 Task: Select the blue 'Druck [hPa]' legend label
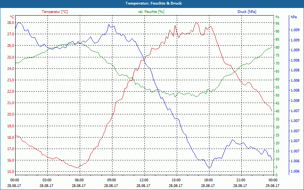(247, 12)
